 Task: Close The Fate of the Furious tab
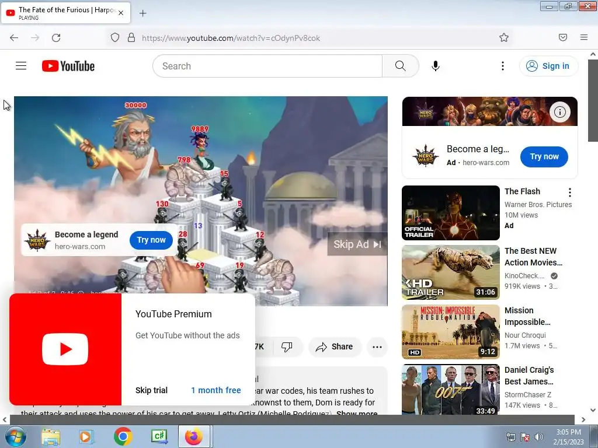[121, 13]
